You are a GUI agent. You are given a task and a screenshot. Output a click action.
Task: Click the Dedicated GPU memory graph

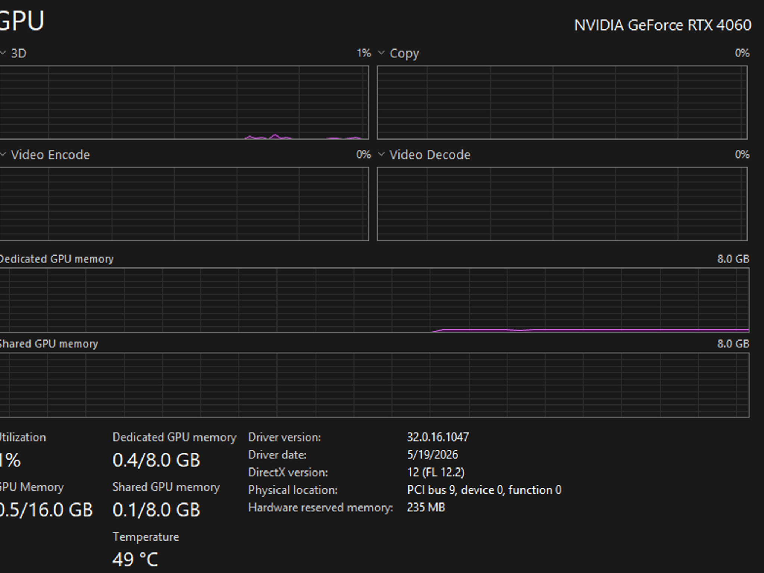(375, 300)
